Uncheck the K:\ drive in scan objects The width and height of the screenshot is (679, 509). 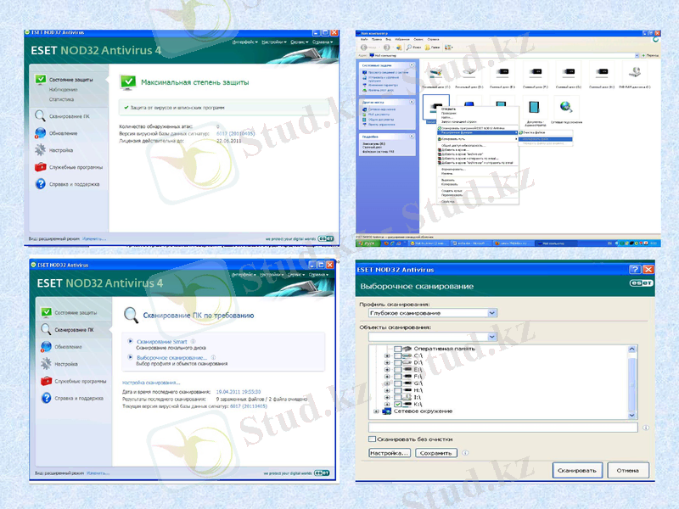coord(398,405)
